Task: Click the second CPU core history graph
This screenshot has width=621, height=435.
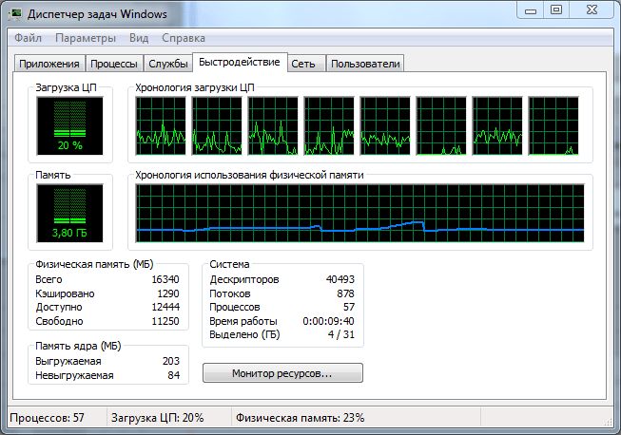Action: click(x=217, y=126)
